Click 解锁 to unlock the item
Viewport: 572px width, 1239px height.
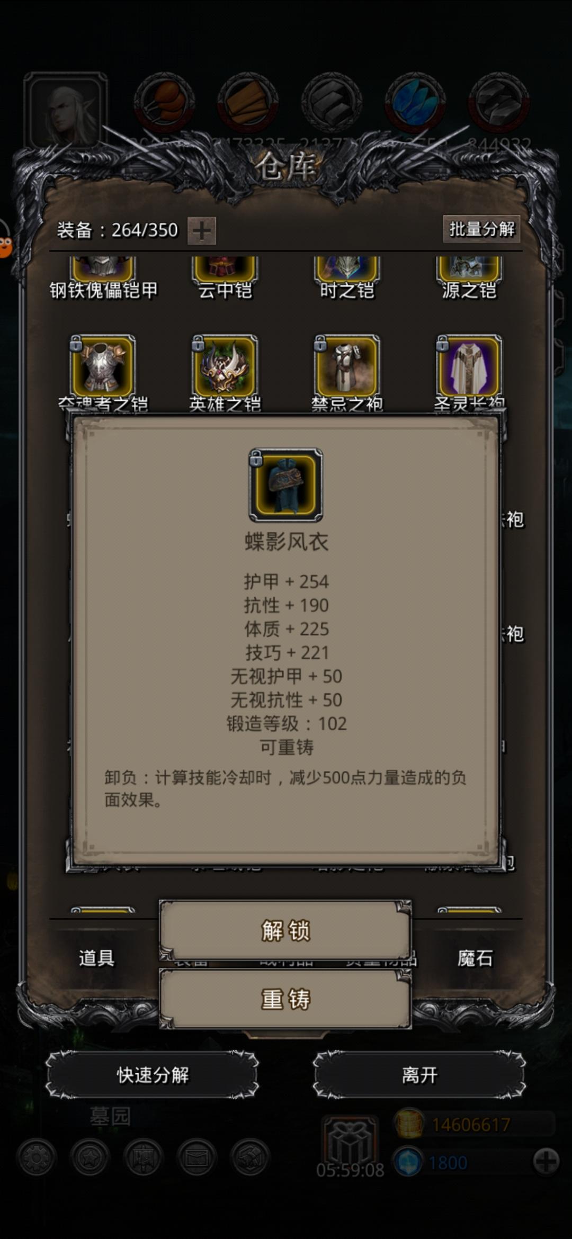pyautogui.click(x=285, y=930)
